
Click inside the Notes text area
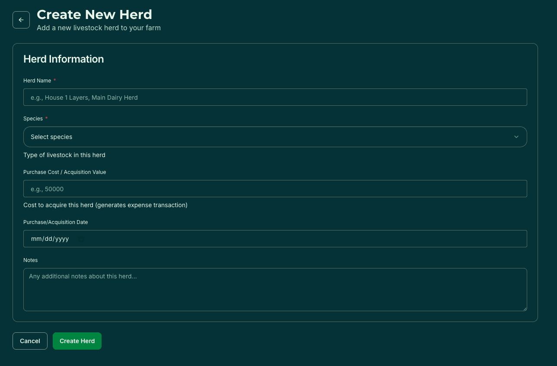[275, 289]
